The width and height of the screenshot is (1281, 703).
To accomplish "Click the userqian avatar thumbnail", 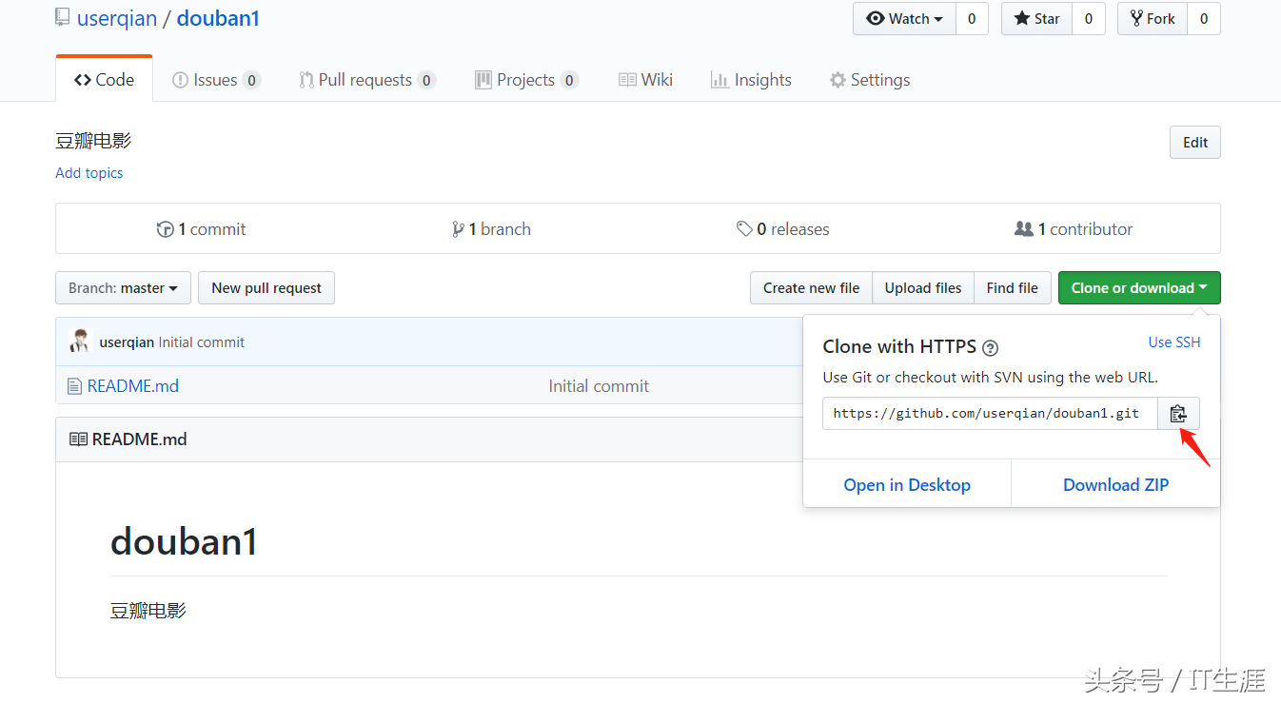I will (79, 342).
